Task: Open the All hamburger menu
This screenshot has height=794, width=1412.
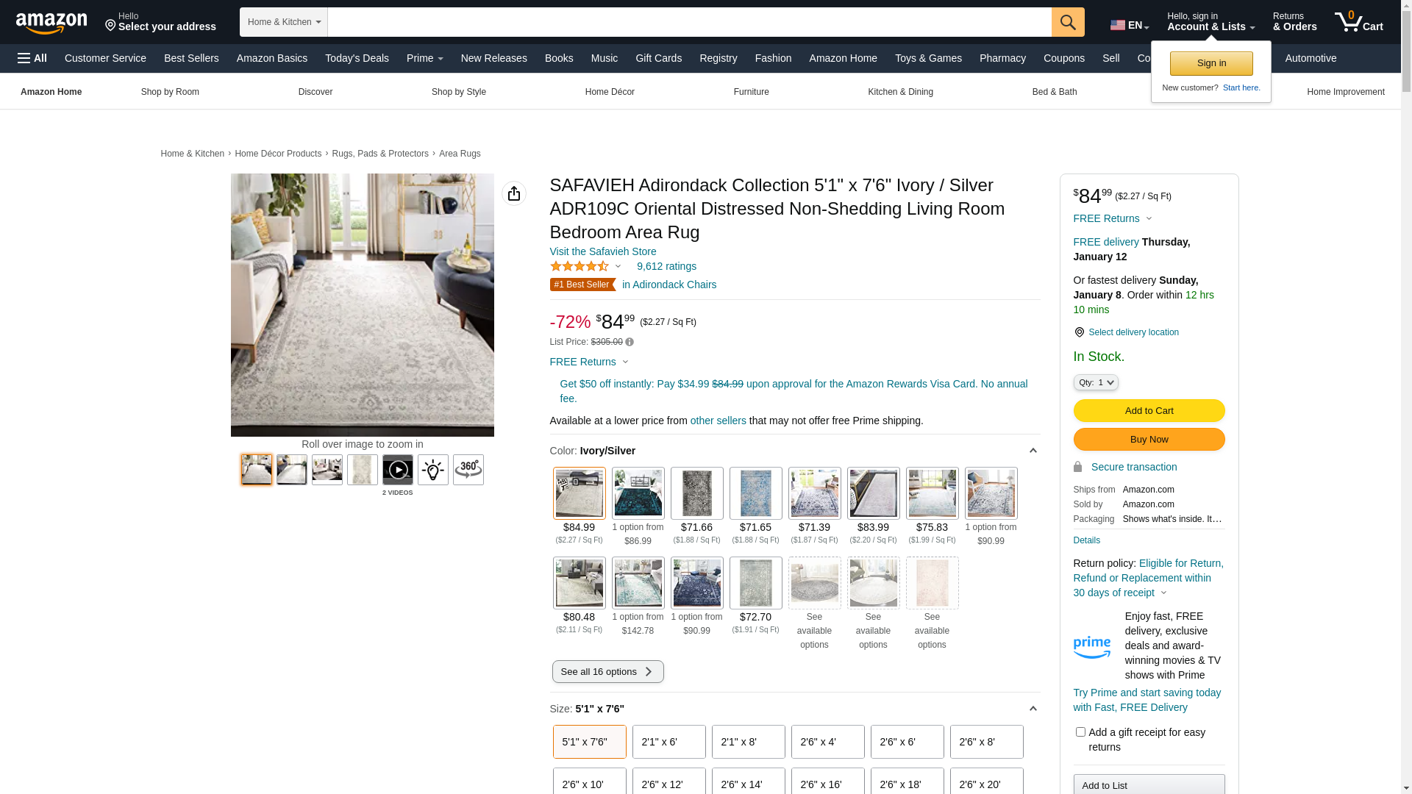Action: coord(32,58)
